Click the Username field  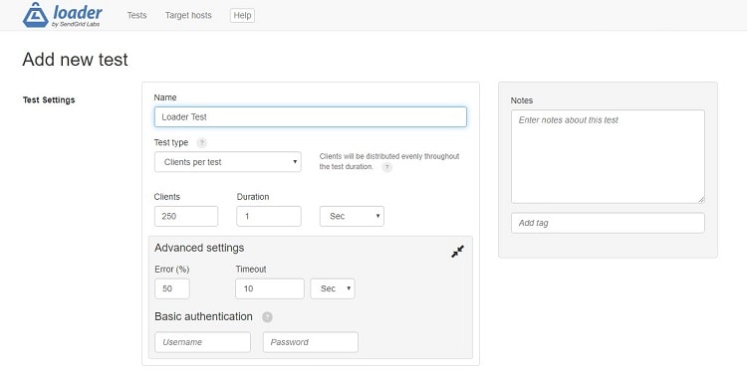pos(202,342)
